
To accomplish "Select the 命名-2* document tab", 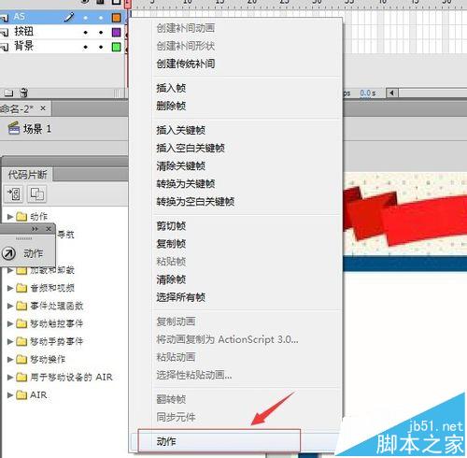I will [x=17, y=108].
